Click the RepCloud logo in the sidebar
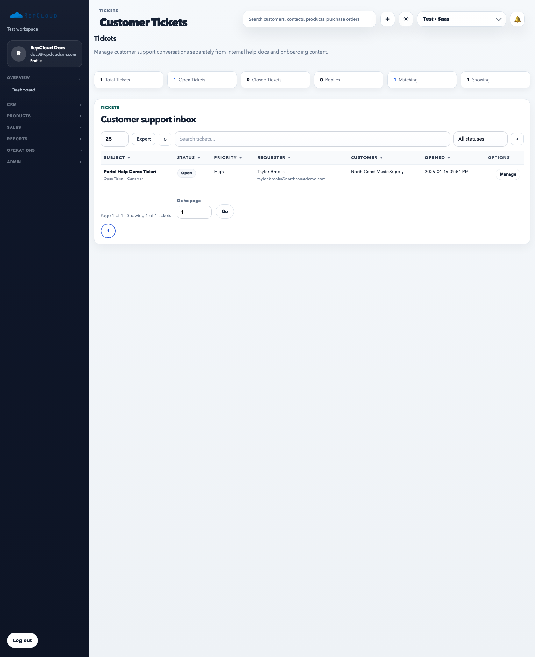 pyautogui.click(x=33, y=15)
